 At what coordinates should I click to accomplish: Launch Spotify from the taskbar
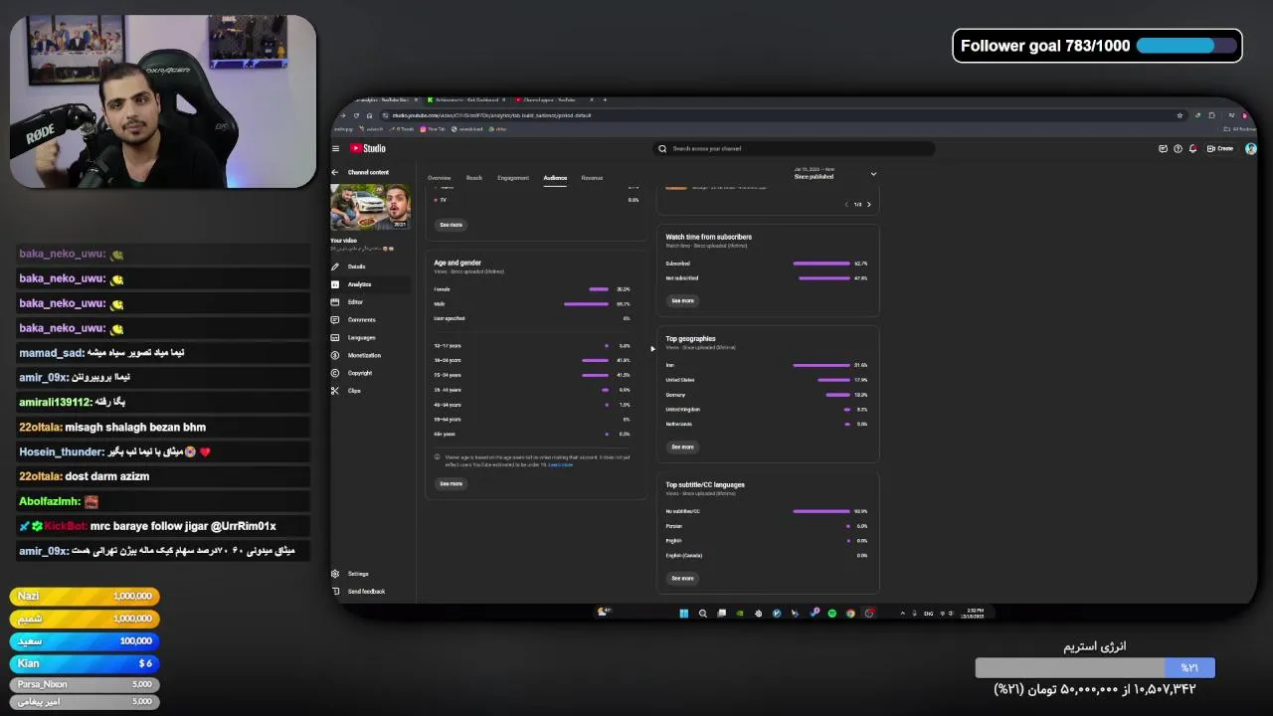click(832, 614)
